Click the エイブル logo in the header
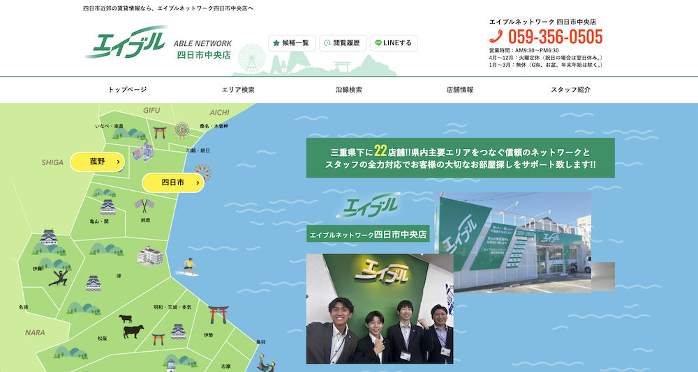This screenshot has height=372, width=698. [126, 42]
